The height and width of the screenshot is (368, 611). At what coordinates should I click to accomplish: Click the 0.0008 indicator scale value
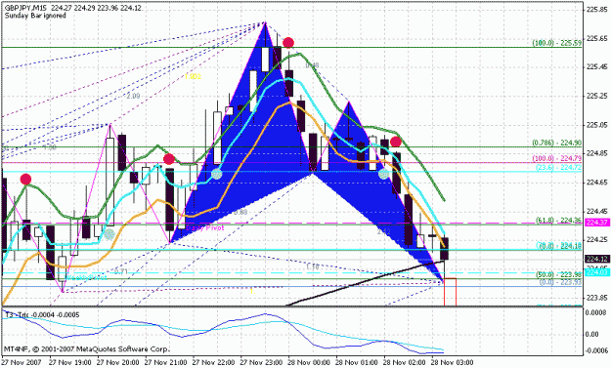pyautogui.click(x=596, y=312)
